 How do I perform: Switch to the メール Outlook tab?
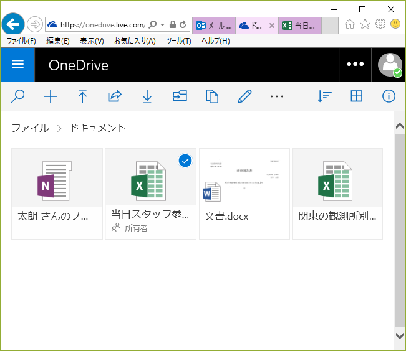[214, 26]
